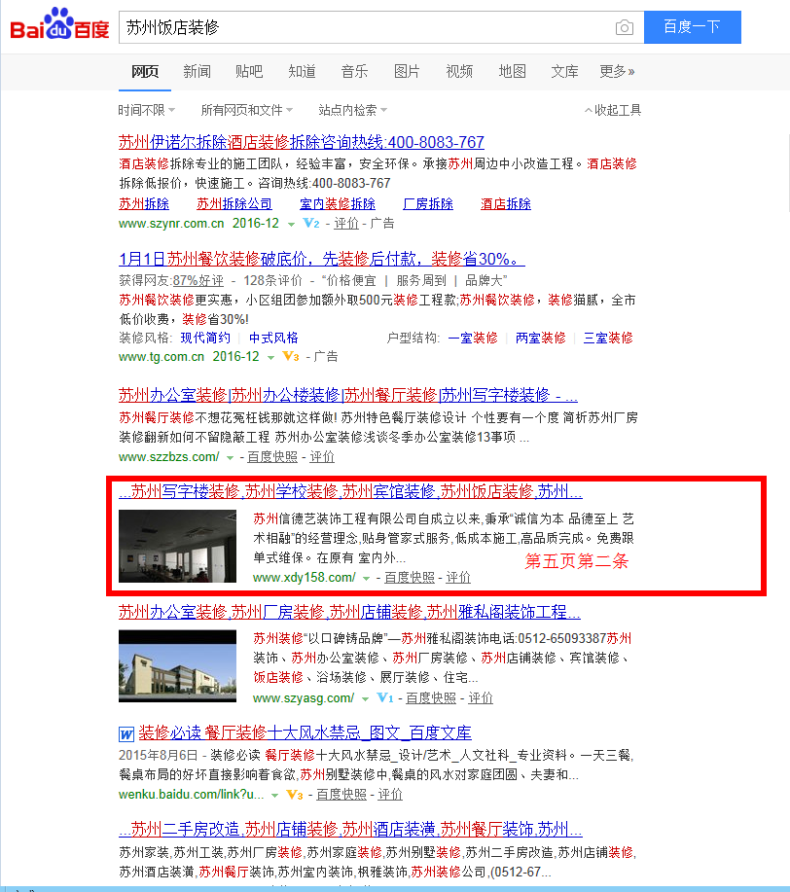790x892 pixels.
Task: Open 百度快照 for www.xdy158.com result
Action: pos(410,578)
